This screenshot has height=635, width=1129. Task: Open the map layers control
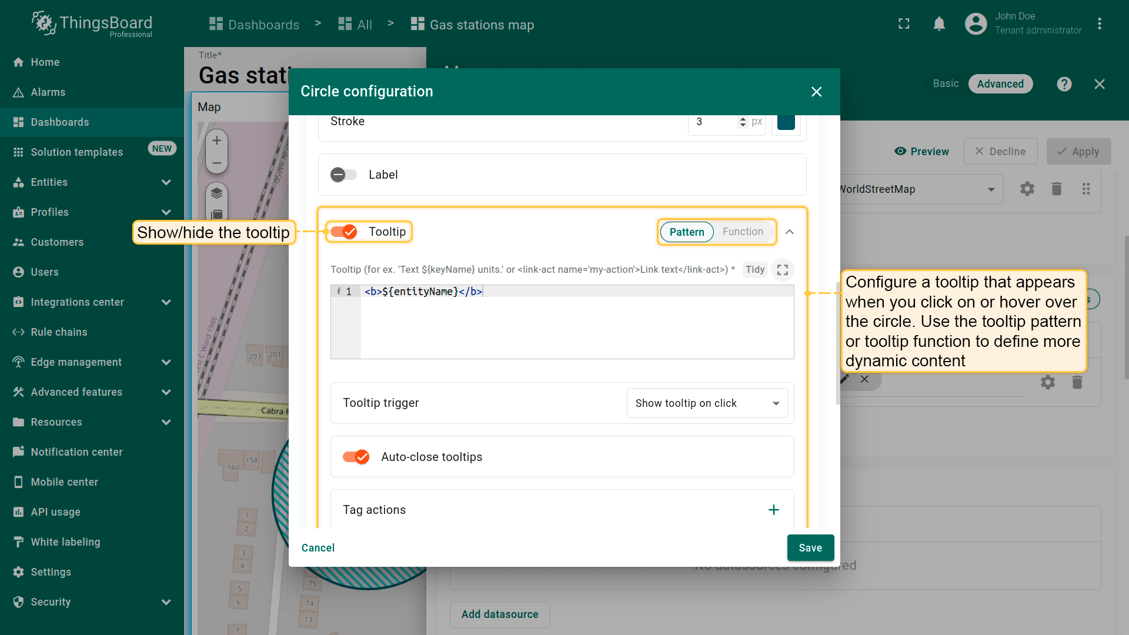(x=216, y=193)
